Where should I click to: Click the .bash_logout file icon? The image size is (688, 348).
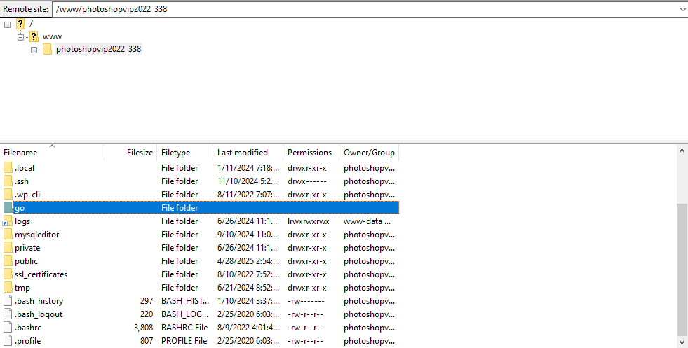tap(8, 314)
